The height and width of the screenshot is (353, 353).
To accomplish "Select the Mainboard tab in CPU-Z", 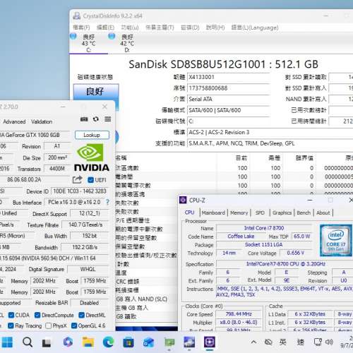I will (x=213, y=213).
